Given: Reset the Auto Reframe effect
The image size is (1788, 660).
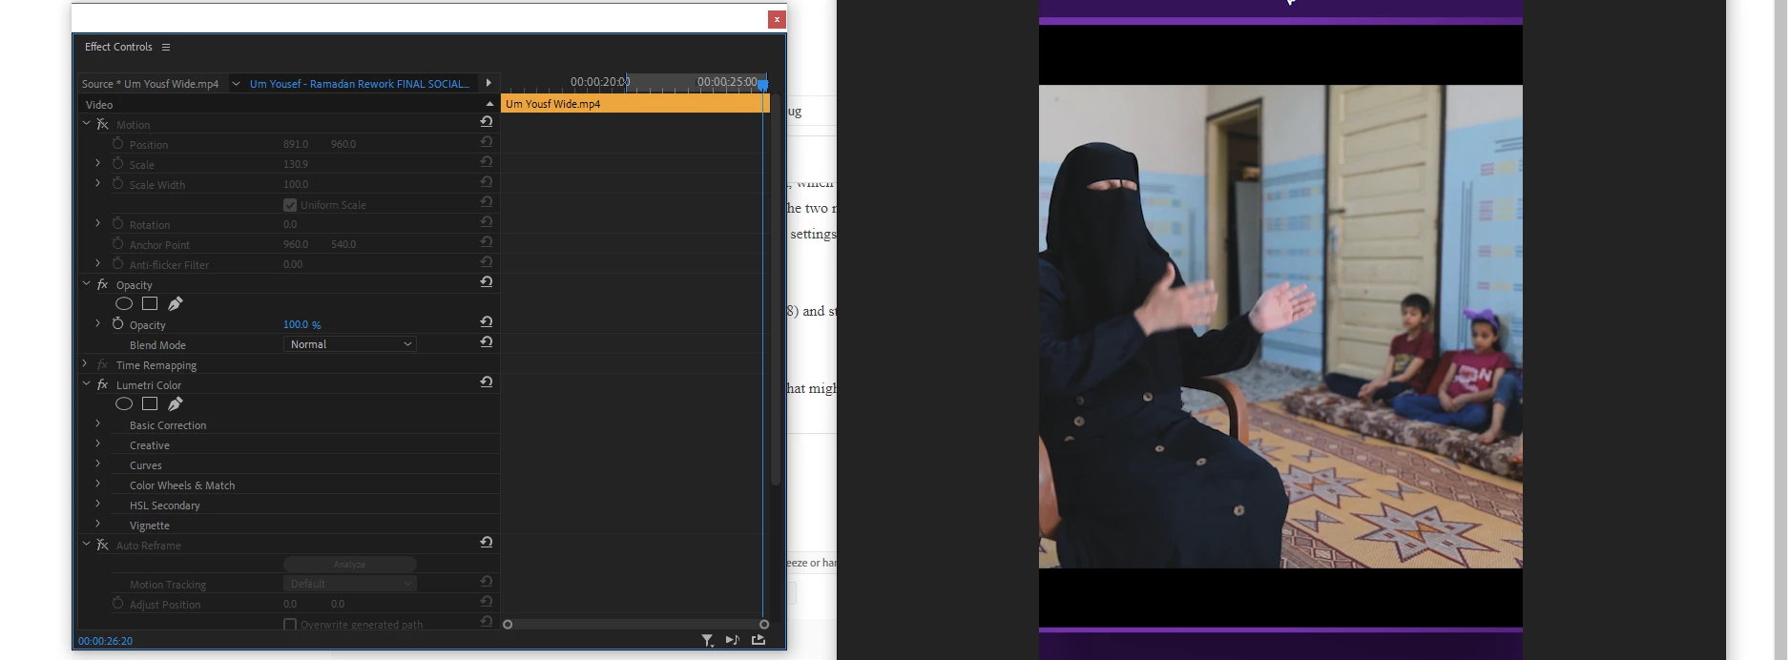Looking at the screenshot, I should pos(487,542).
